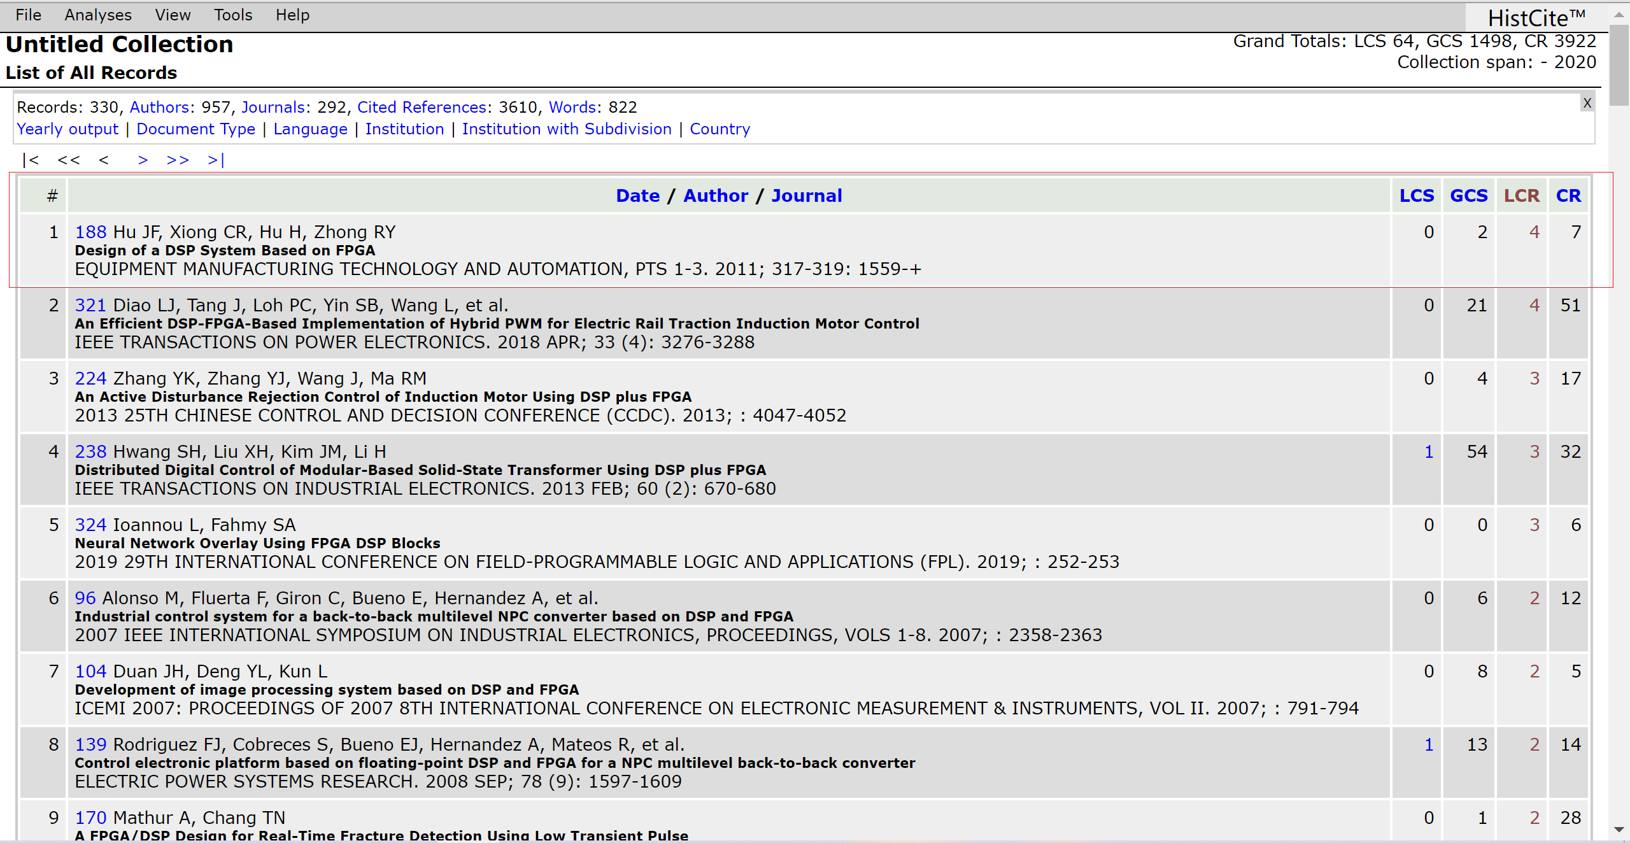This screenshot has width=1630, height=843.
Task: Open the Country analysis link
Action: 719,129
